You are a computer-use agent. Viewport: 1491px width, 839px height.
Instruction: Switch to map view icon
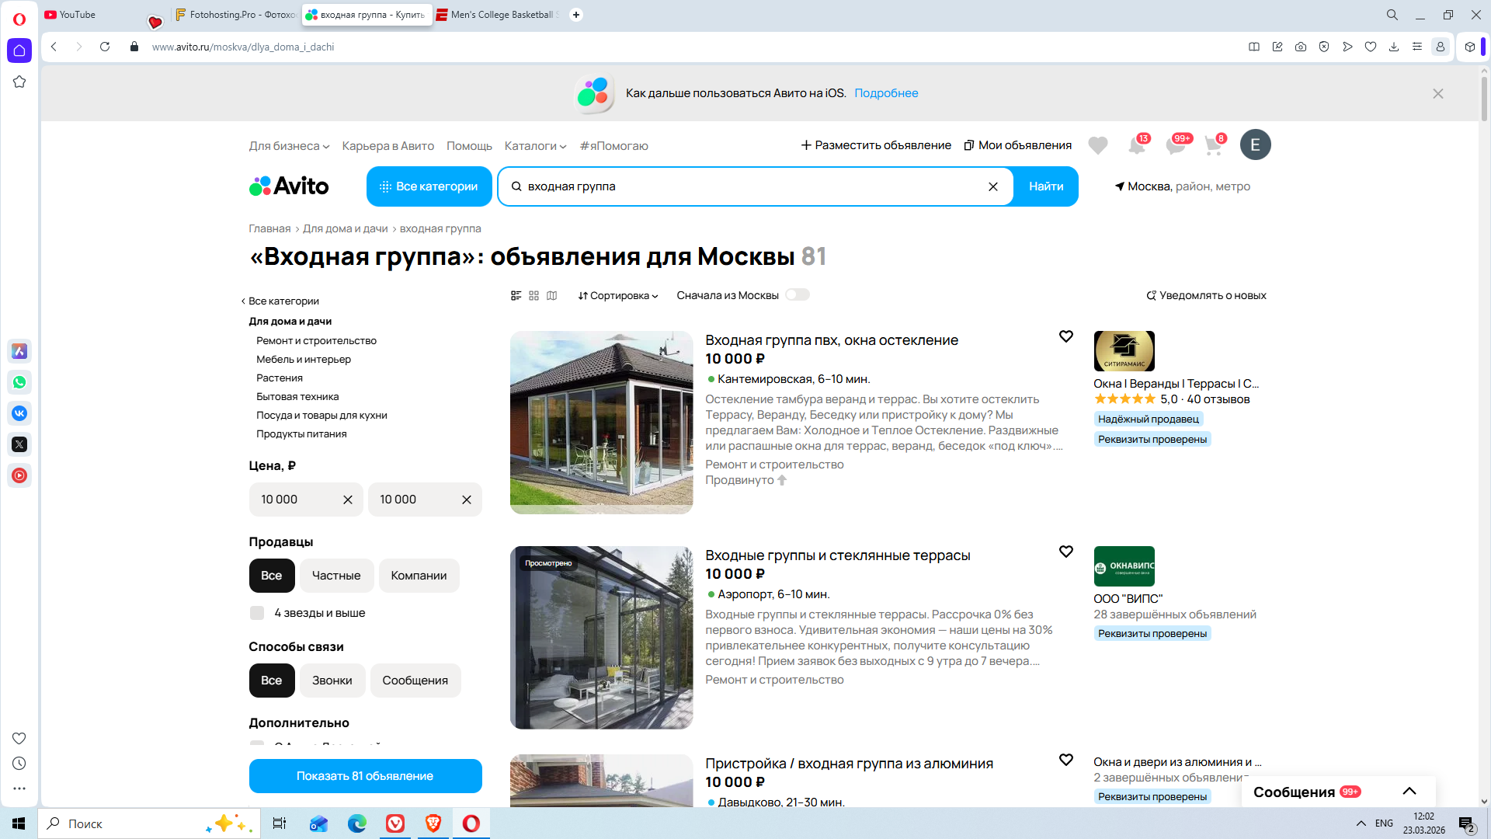551,296
